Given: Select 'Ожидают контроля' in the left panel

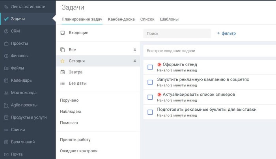Looking at the screenshot, I should coord(78,151).
